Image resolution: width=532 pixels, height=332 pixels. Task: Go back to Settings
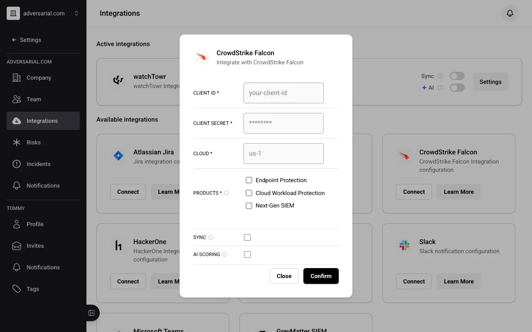(x=27, y=40)
